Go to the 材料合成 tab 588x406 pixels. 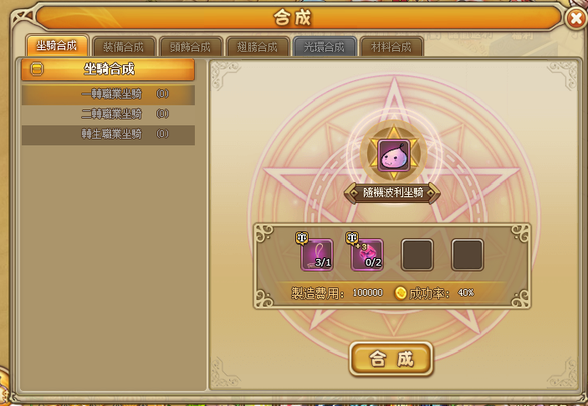pos(391,47)
